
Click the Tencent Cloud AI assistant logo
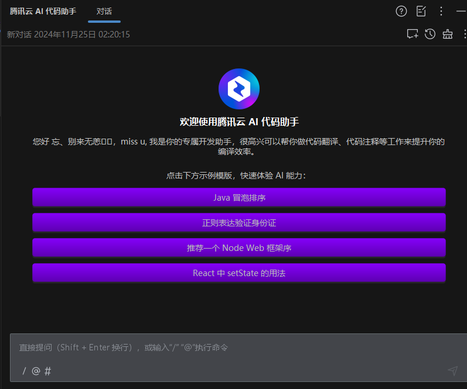tap(239, 89)
